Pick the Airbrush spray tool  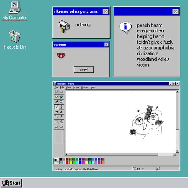tap(56, 112)
